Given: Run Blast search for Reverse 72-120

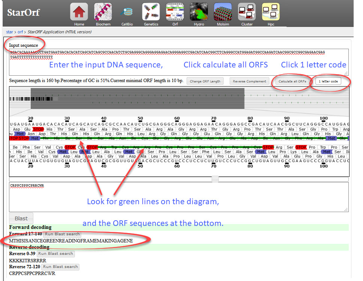Looking at the screenshot, I should click(x=60, y=267).
